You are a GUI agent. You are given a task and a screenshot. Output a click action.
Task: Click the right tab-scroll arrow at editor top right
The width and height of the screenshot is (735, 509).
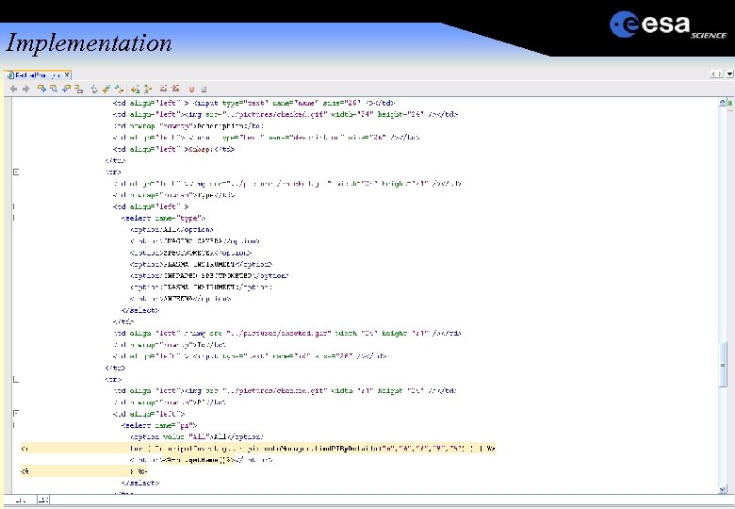(720, 74)
